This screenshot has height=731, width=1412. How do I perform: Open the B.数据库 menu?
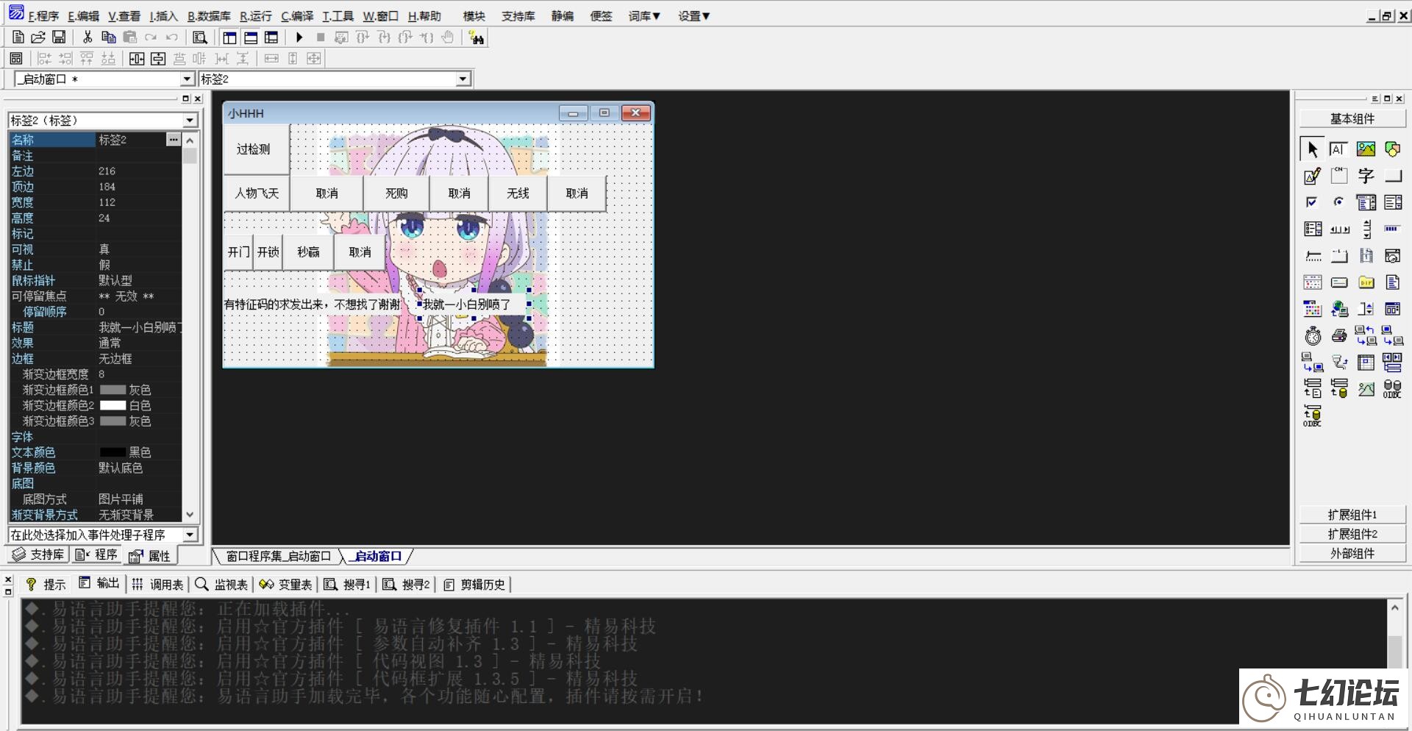point(209,16)
